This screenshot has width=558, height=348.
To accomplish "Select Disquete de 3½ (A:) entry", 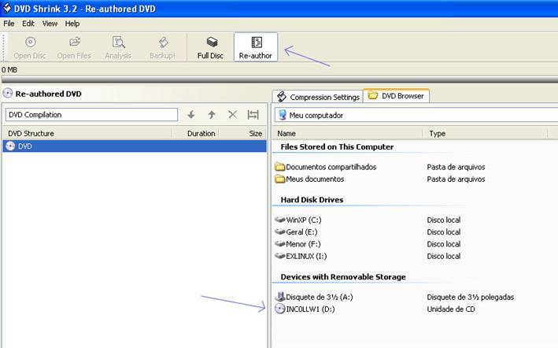I will pos(320,296).
